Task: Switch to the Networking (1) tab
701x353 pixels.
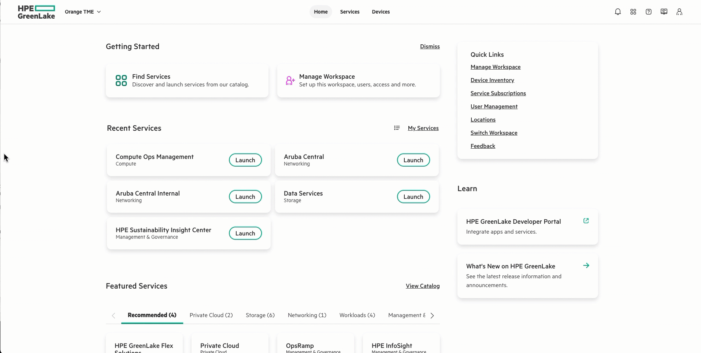Action: 307,315
